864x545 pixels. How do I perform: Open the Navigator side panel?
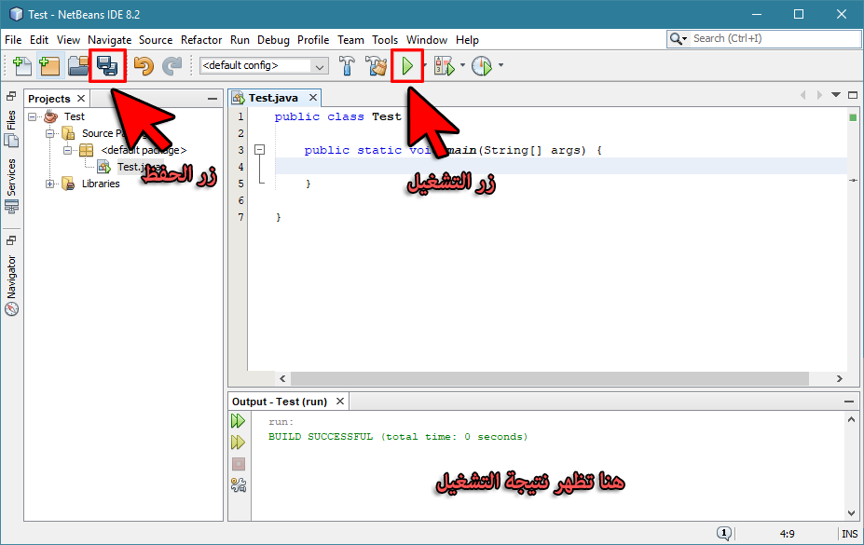(x=11, y=285)
